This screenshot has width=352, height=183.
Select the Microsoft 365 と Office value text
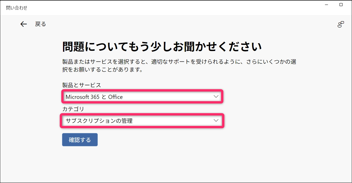[94, 97]
